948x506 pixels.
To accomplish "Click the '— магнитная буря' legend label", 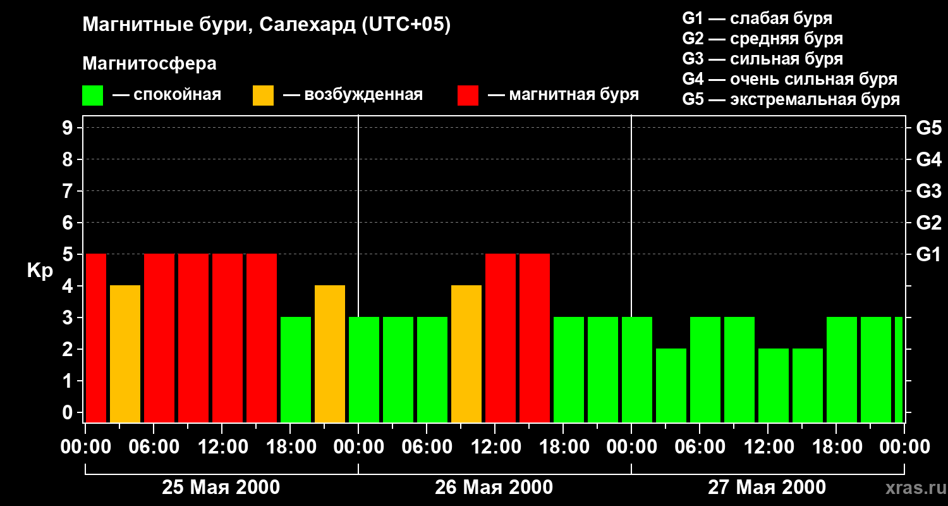I will [564, 95].
